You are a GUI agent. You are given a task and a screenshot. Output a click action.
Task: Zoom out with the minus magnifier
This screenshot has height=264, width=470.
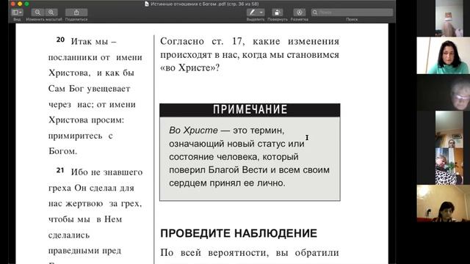pos(37,12)
